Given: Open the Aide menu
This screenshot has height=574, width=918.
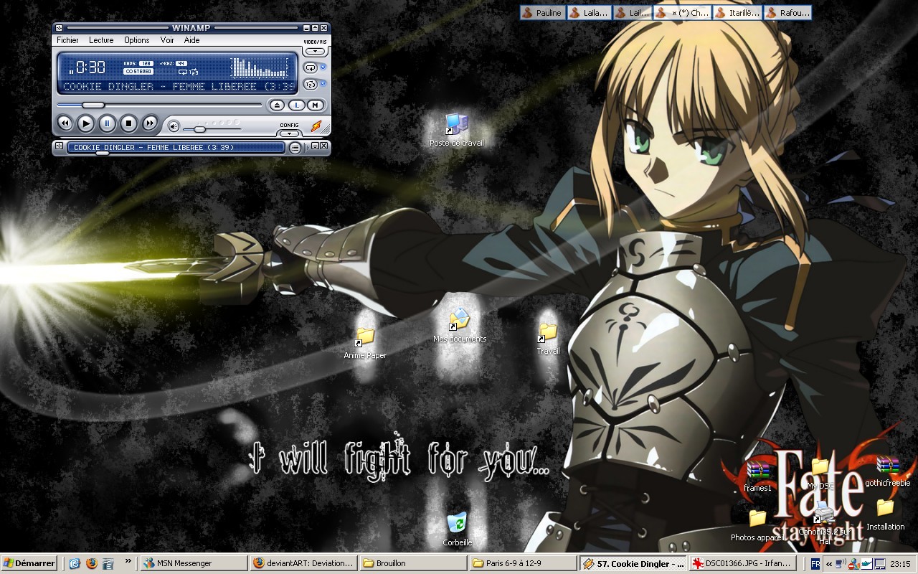Looking at the screenshot, I should point(191,40).
